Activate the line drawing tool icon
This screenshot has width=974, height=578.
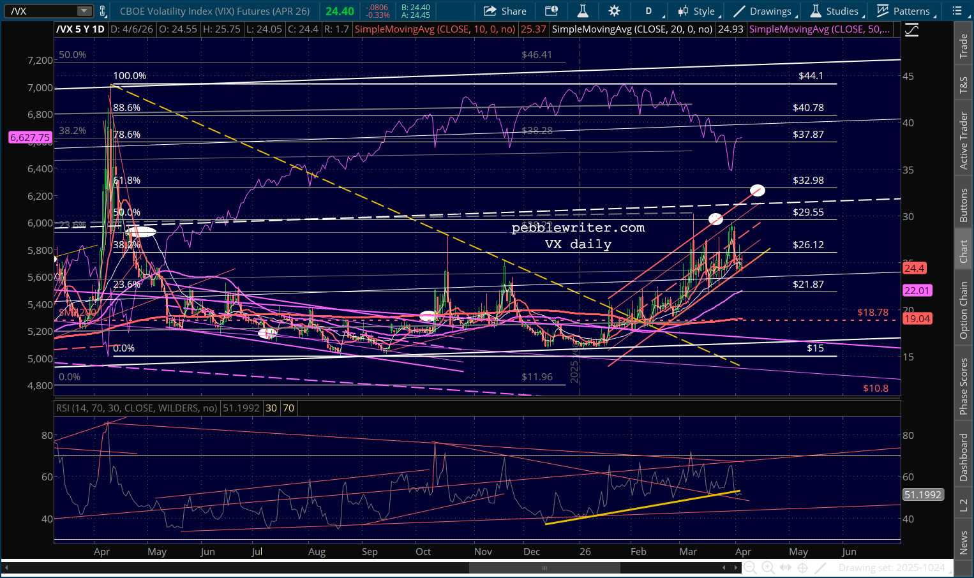[821, 567]
